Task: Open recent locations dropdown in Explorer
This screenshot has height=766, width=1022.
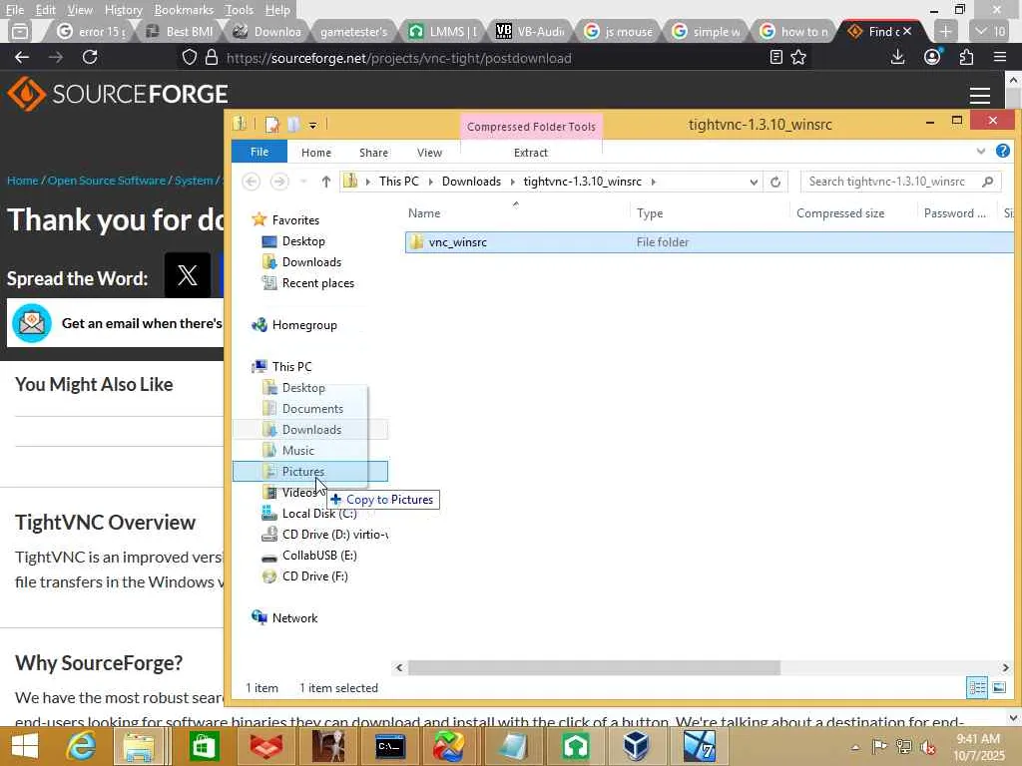Action: coord(303,182)
